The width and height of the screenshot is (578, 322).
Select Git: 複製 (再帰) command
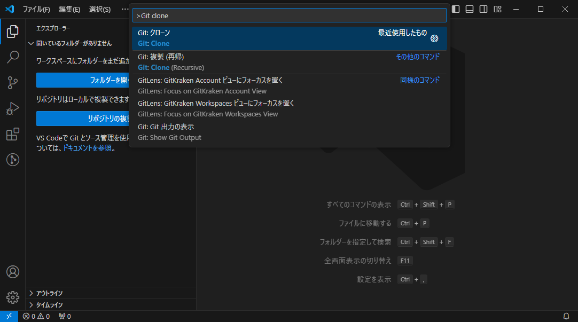coord(290,62)
